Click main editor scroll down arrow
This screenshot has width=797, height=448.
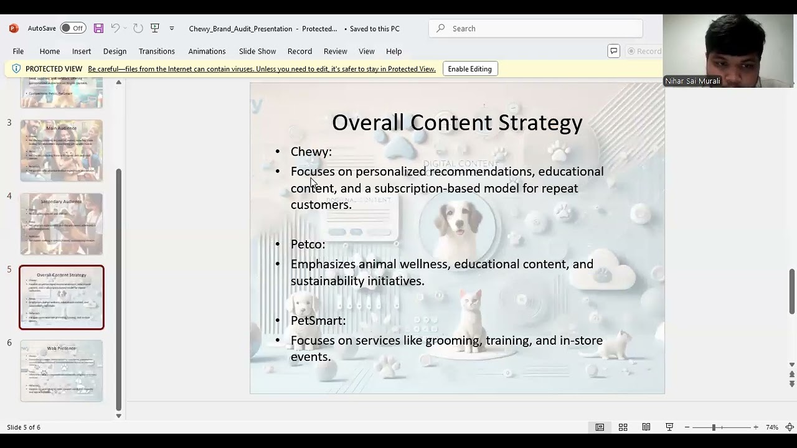tap(792, 365)
